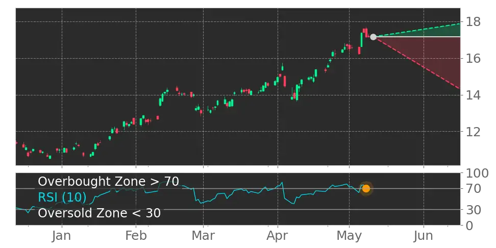Click the RSI axis value 100
The width and height of the screenshot is (496, 248).
[477, 173]
